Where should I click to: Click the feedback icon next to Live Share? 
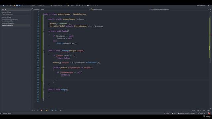(x=209, y=5)
